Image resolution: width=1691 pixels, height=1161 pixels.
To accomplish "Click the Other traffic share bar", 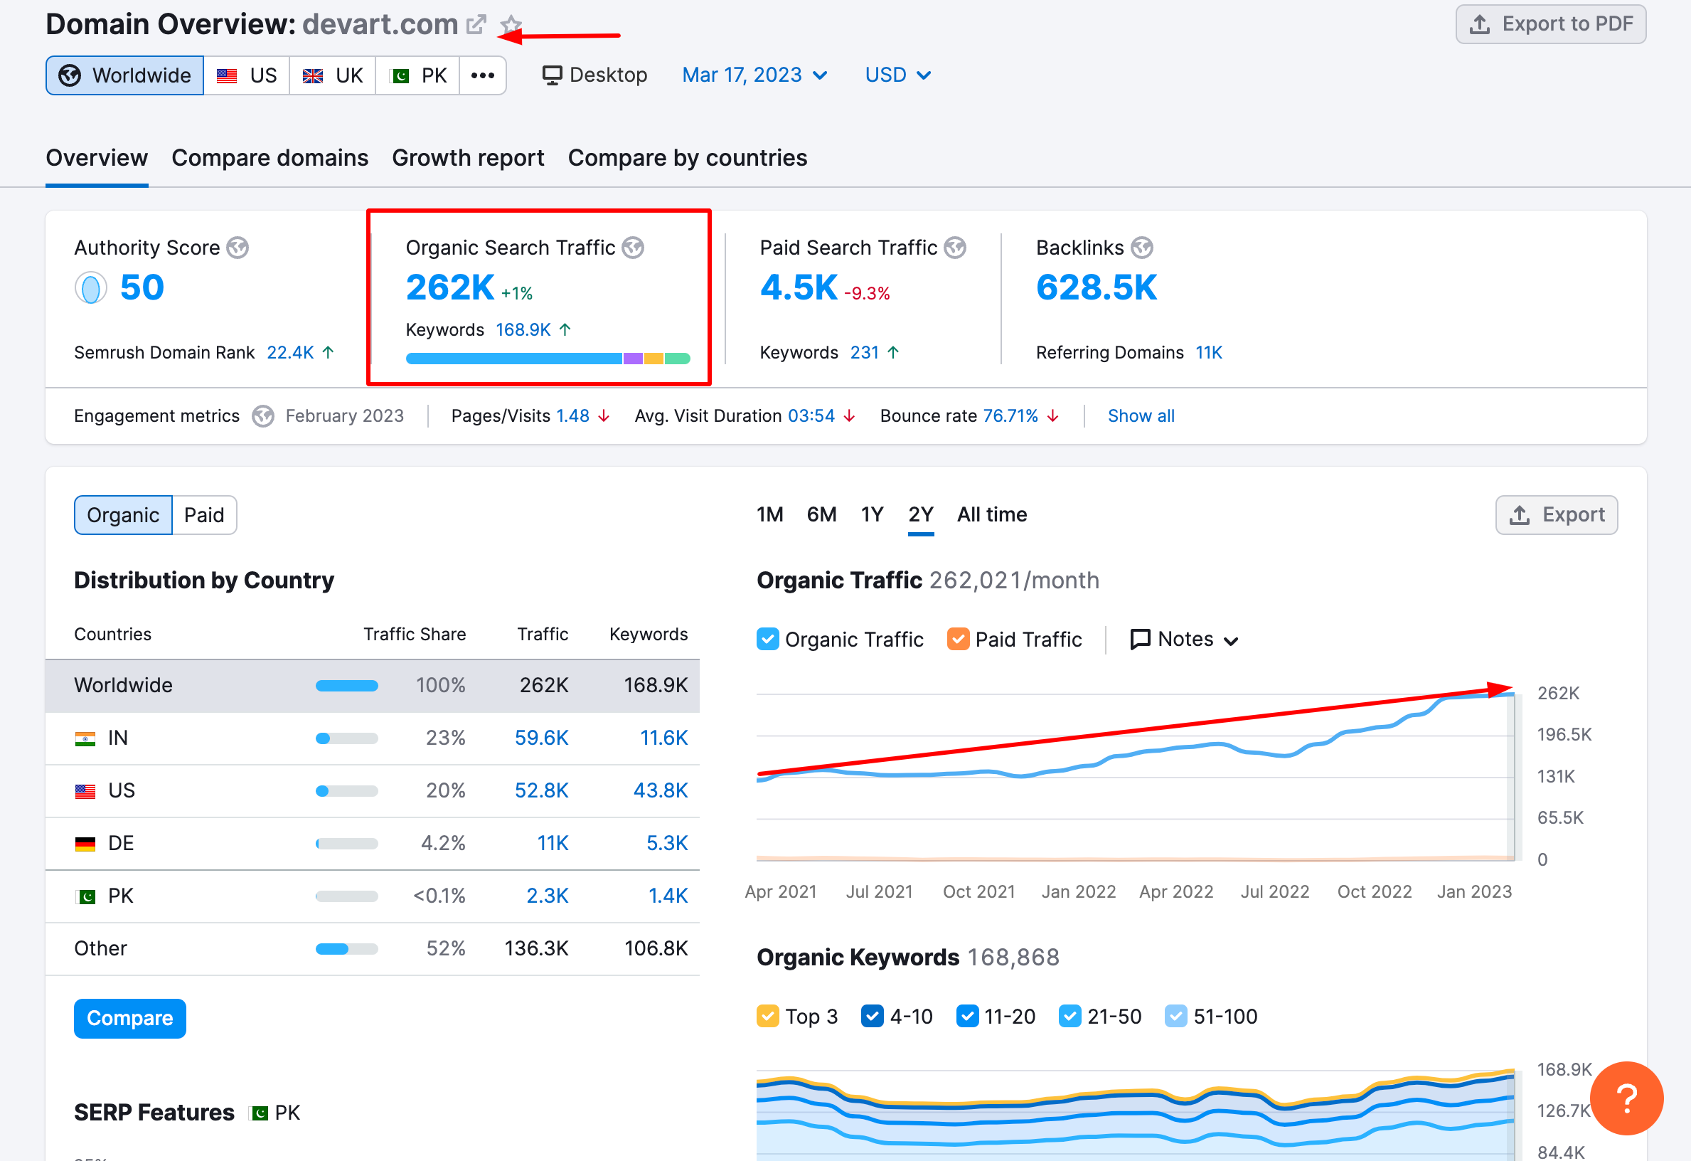I will 346,949.
